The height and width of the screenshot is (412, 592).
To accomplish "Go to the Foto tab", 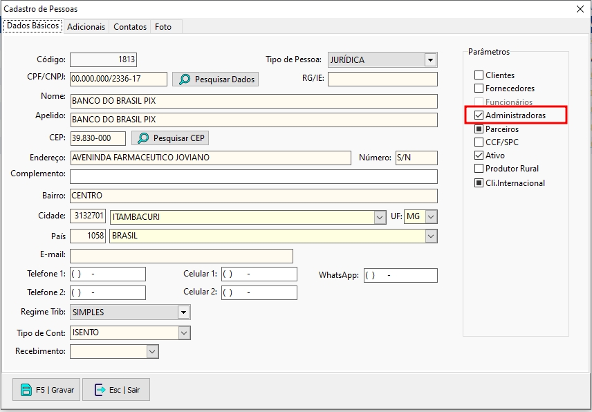I will (x=163, y=27).
